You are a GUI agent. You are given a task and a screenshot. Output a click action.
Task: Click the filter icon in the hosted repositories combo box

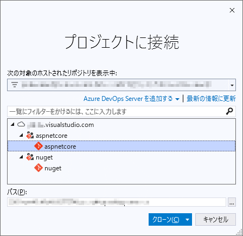click(x=15, y=85)
